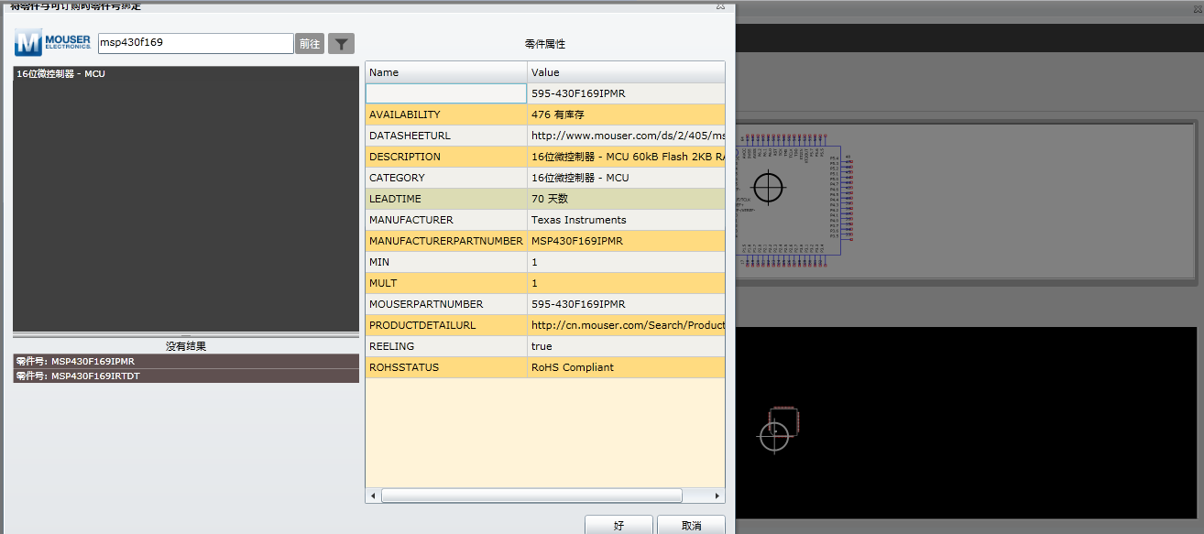The width and height of the screenshot is (1204, 534).
Task: Select the 70 天数 value cell
Action: (626, 199)
